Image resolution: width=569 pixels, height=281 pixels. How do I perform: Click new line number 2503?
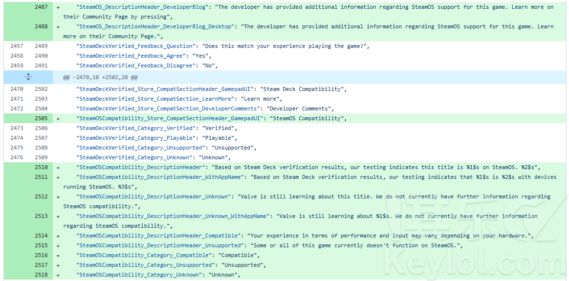pos(41,99)
